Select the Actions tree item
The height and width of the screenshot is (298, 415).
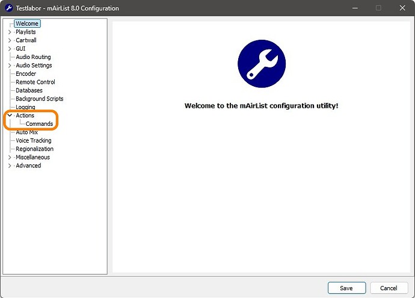(25, 116)
